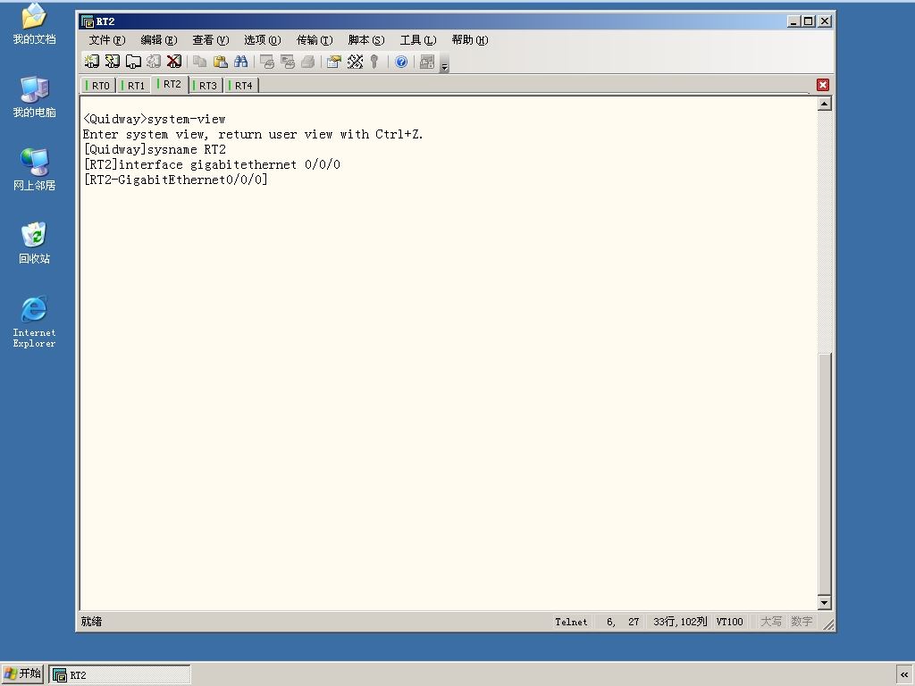Select the Internet Explorer desktop icon
Image resolution: width=915 pixels, height=686 pixels.
[x=34, y=322]
